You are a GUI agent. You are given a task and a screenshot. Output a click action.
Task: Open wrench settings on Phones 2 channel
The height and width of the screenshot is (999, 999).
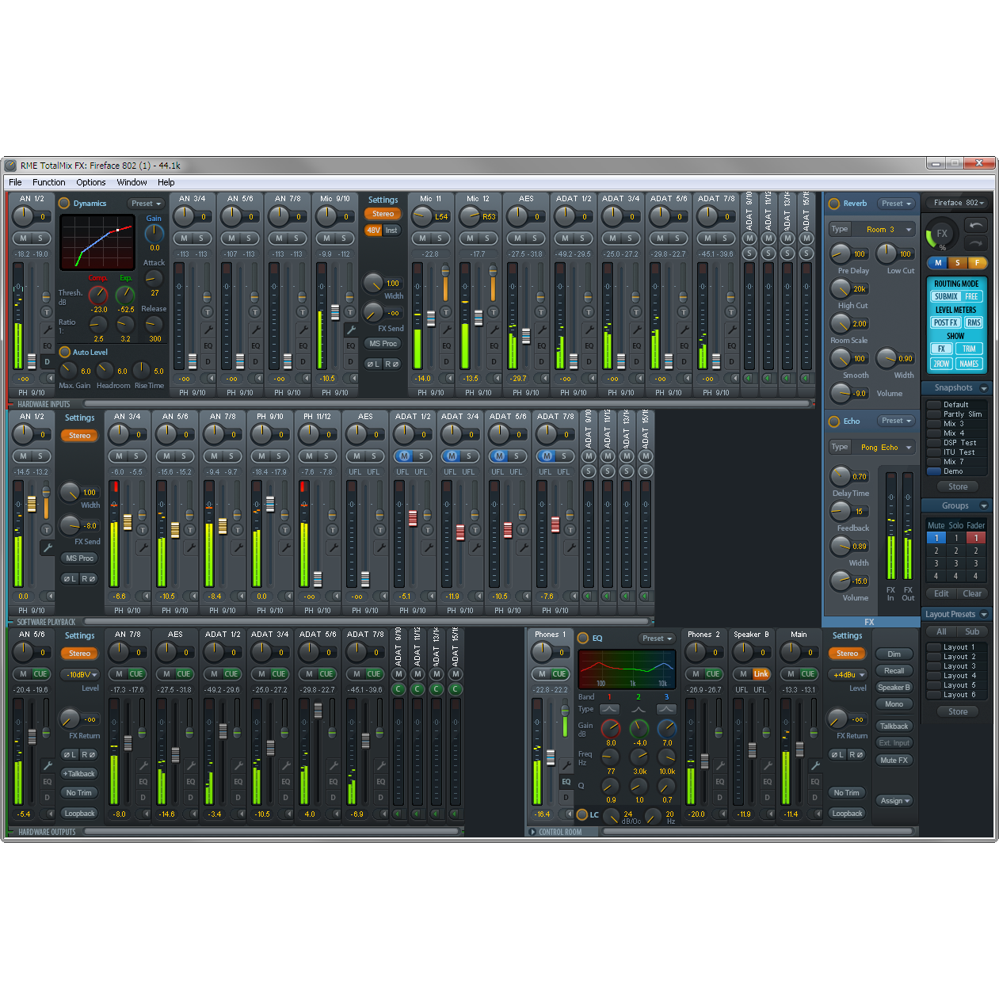coord(720,765)
